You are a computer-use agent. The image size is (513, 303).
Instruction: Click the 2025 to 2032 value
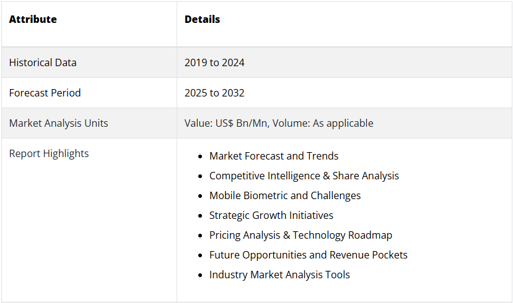(214, 93)
